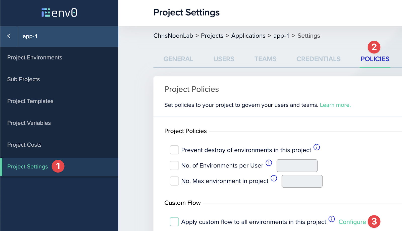Collapse the app-1 sidebar with the back chevron
The image size is (402, 231).
point(9,36)
